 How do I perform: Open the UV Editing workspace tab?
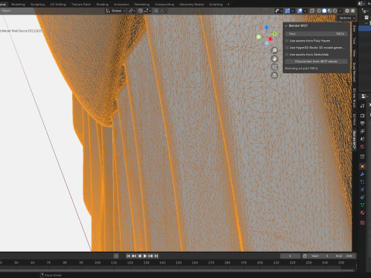[58, 5]
